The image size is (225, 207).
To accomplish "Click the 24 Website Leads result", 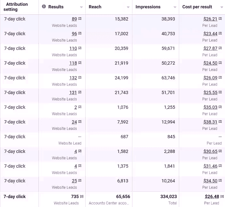I will [x=74, y=122].
